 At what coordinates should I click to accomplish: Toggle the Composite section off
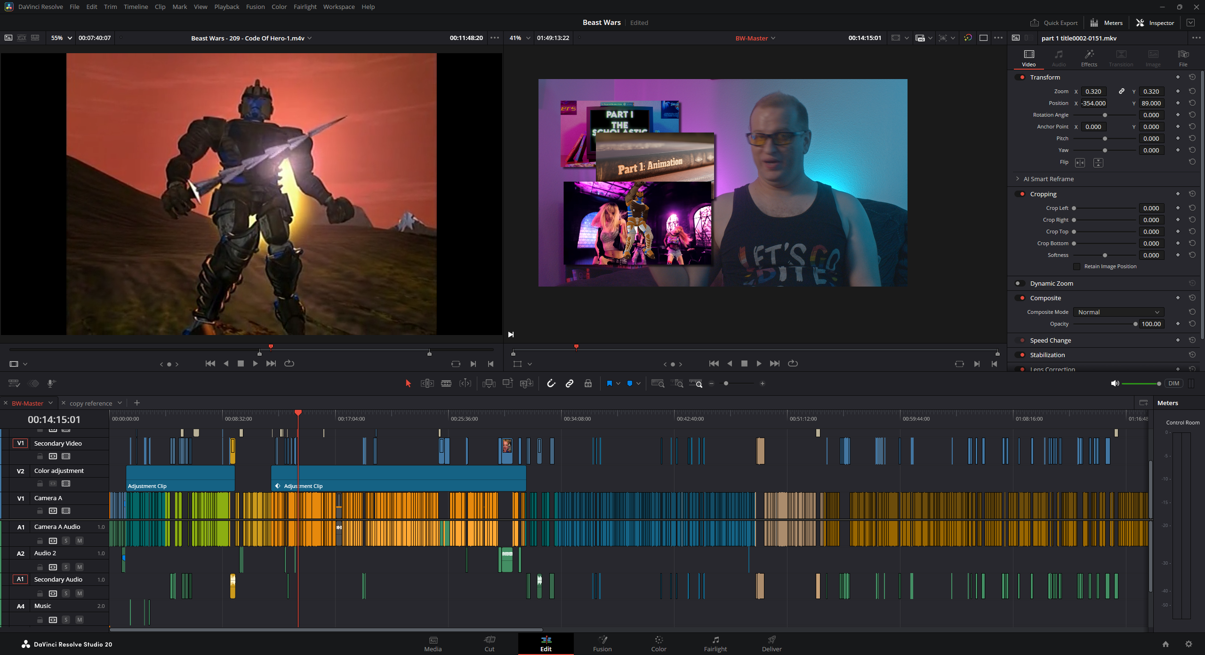(1020, 298)
